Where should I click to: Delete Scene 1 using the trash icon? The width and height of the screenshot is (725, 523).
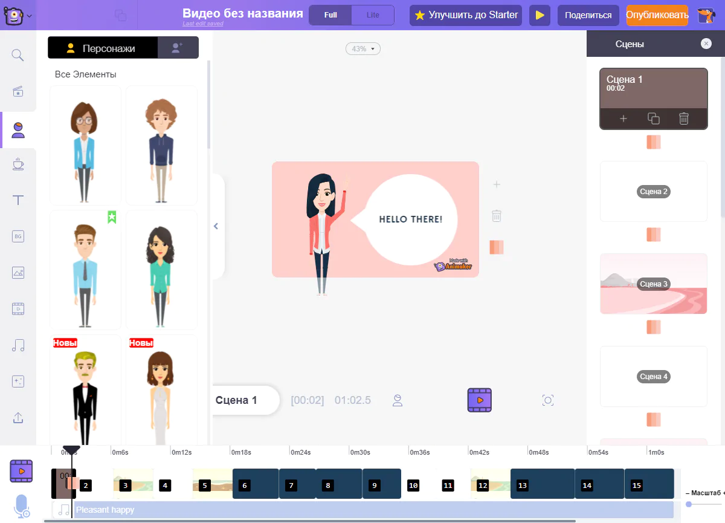tap(683, 119)
